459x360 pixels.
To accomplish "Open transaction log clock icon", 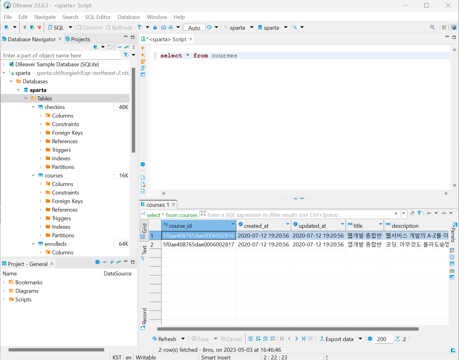I will [209, 27].
